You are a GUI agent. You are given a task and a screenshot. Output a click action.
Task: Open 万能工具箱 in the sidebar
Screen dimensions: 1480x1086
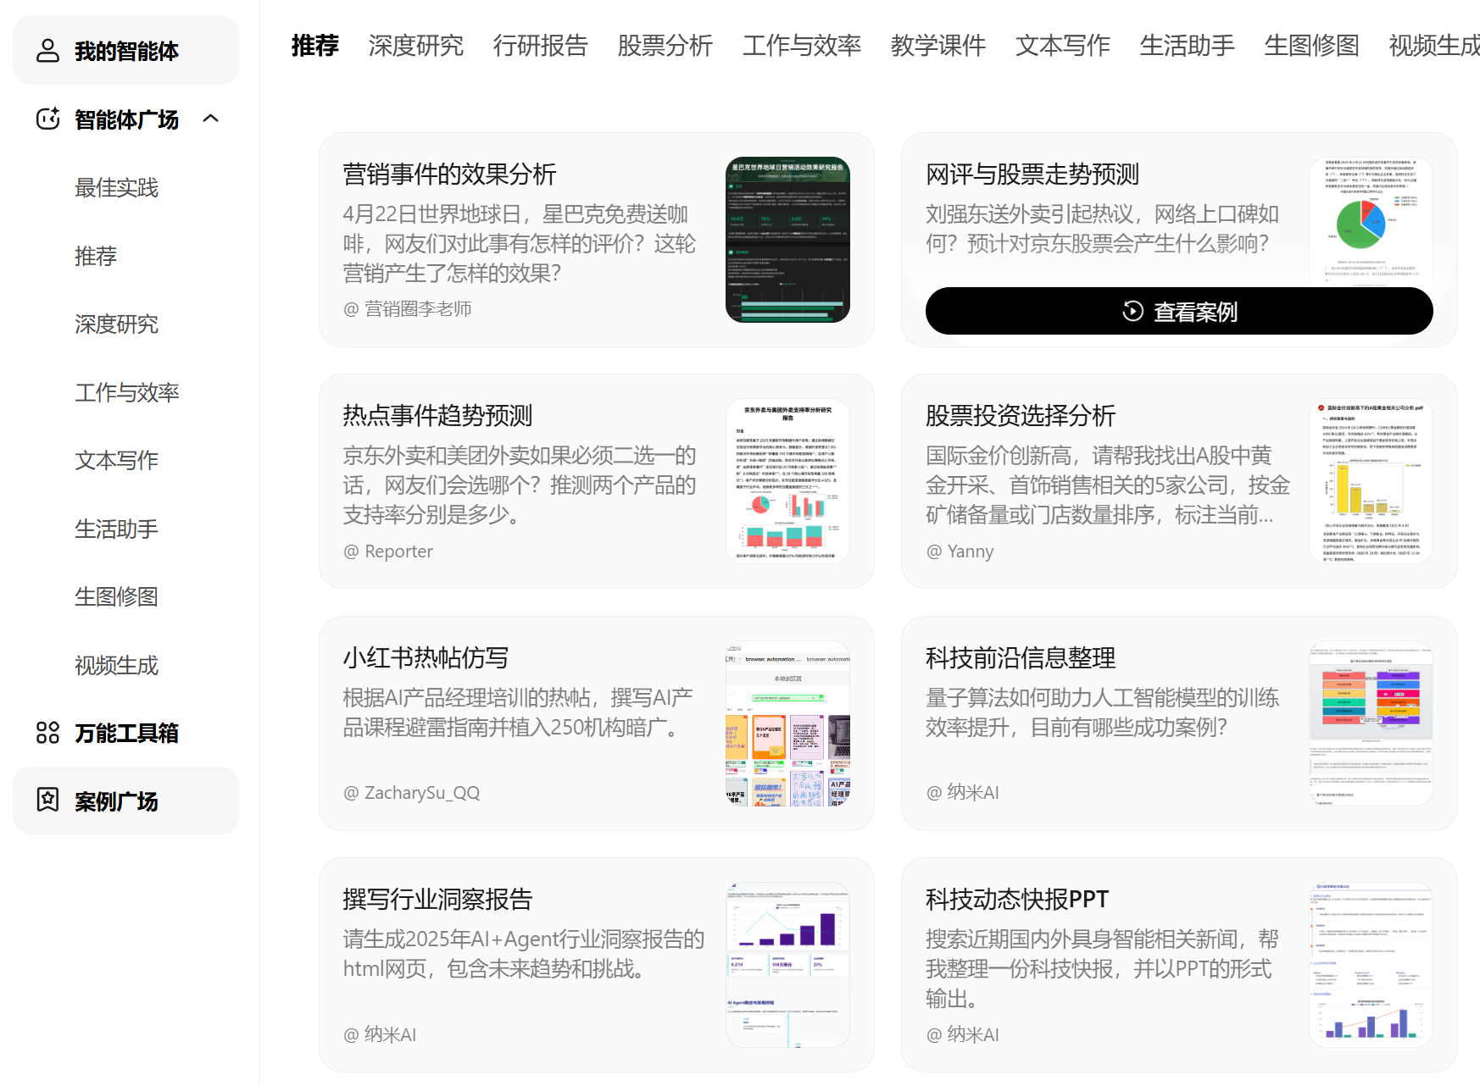pos(125,733)
